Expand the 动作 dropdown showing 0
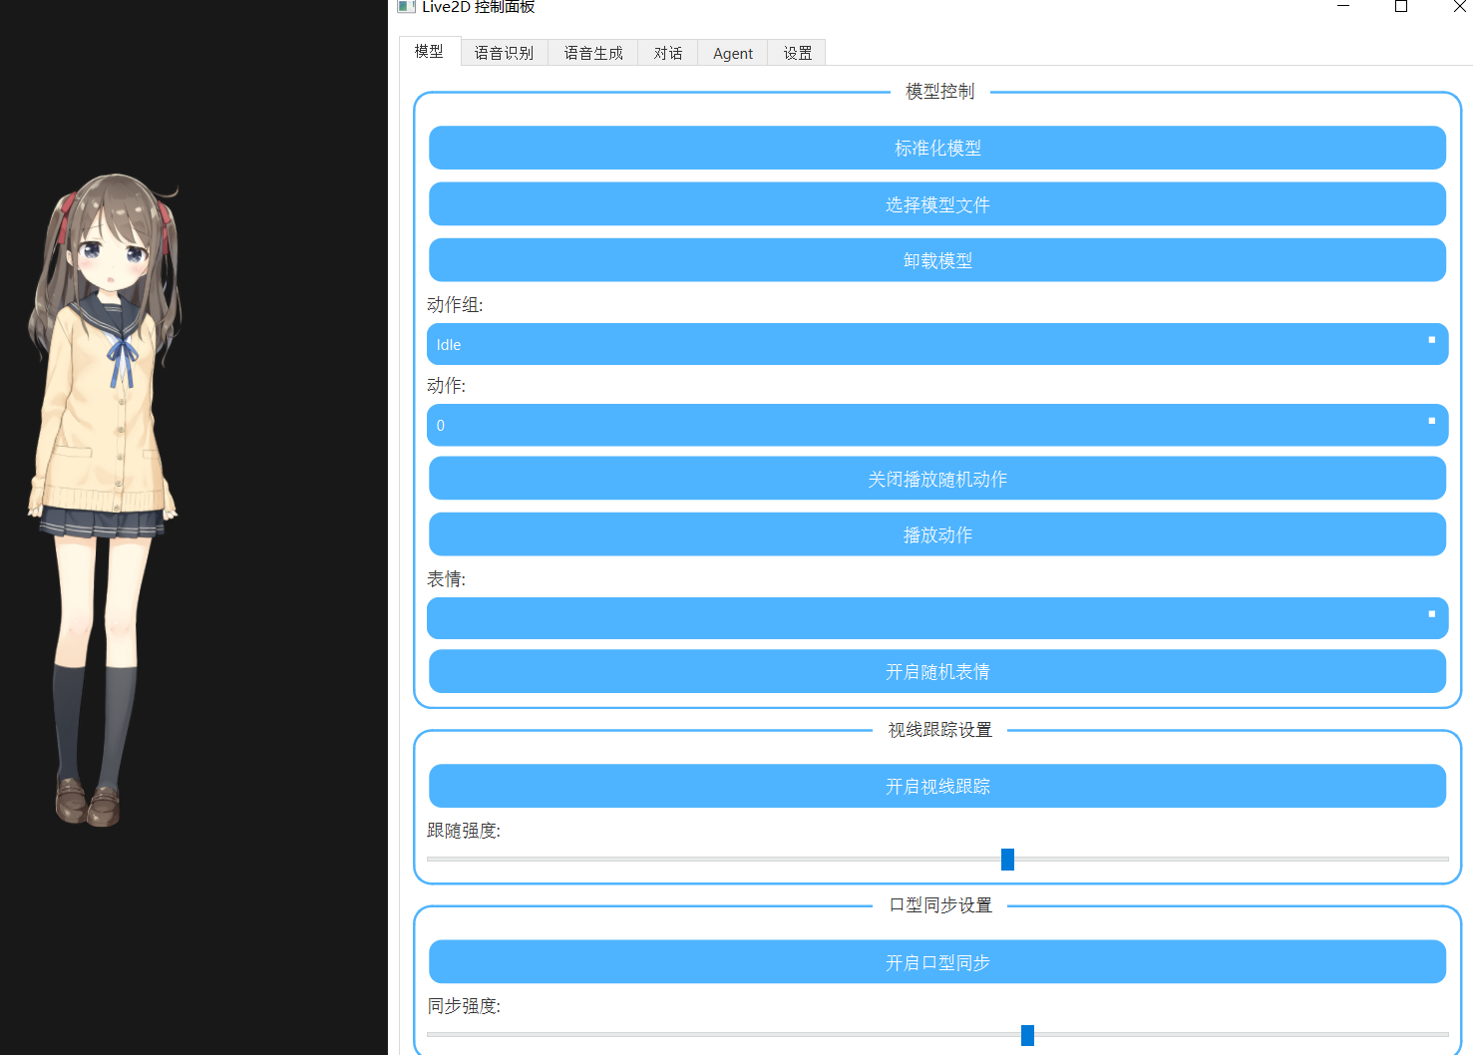This screenshot has height=1055, width=1473. (936, 425)
